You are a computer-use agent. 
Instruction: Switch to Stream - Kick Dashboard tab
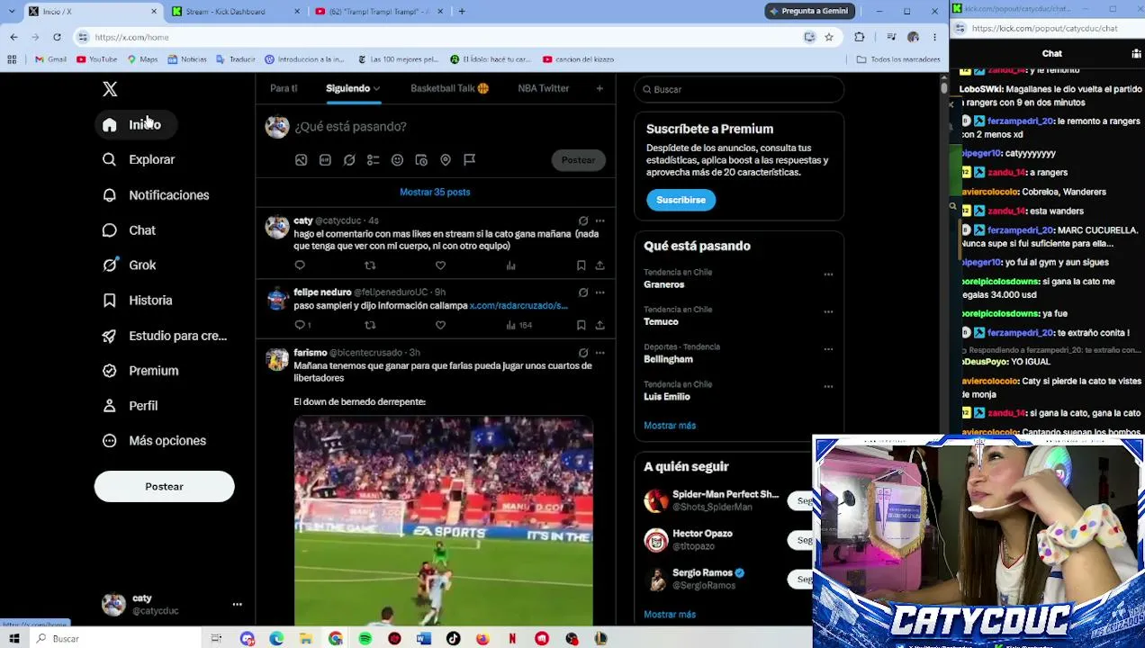coord(235,12)
